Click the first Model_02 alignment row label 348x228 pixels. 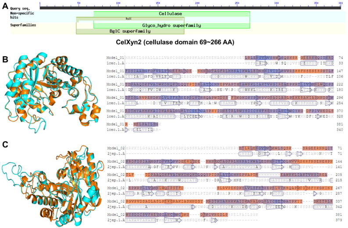(x=115, y=149)
